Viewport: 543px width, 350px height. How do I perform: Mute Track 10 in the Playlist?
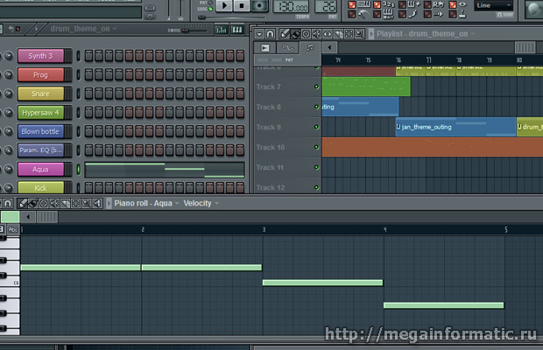coord(316,147)
